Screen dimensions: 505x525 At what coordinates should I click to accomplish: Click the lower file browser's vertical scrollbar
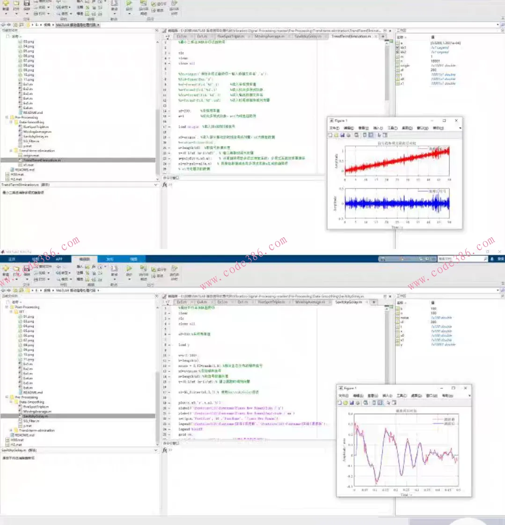tap(157, 374)
